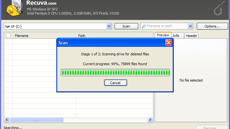Click into Filename or path field

pos(167,26)
